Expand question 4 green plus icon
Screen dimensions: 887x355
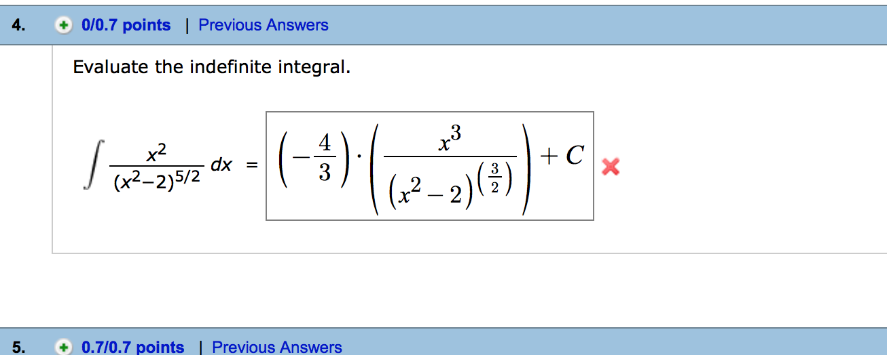tap(63, 26)
